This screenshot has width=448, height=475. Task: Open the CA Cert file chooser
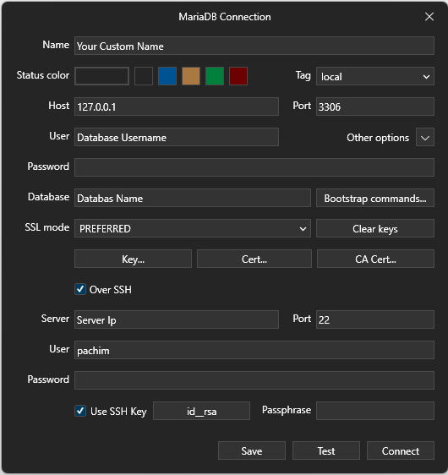[x=375, y=259]
